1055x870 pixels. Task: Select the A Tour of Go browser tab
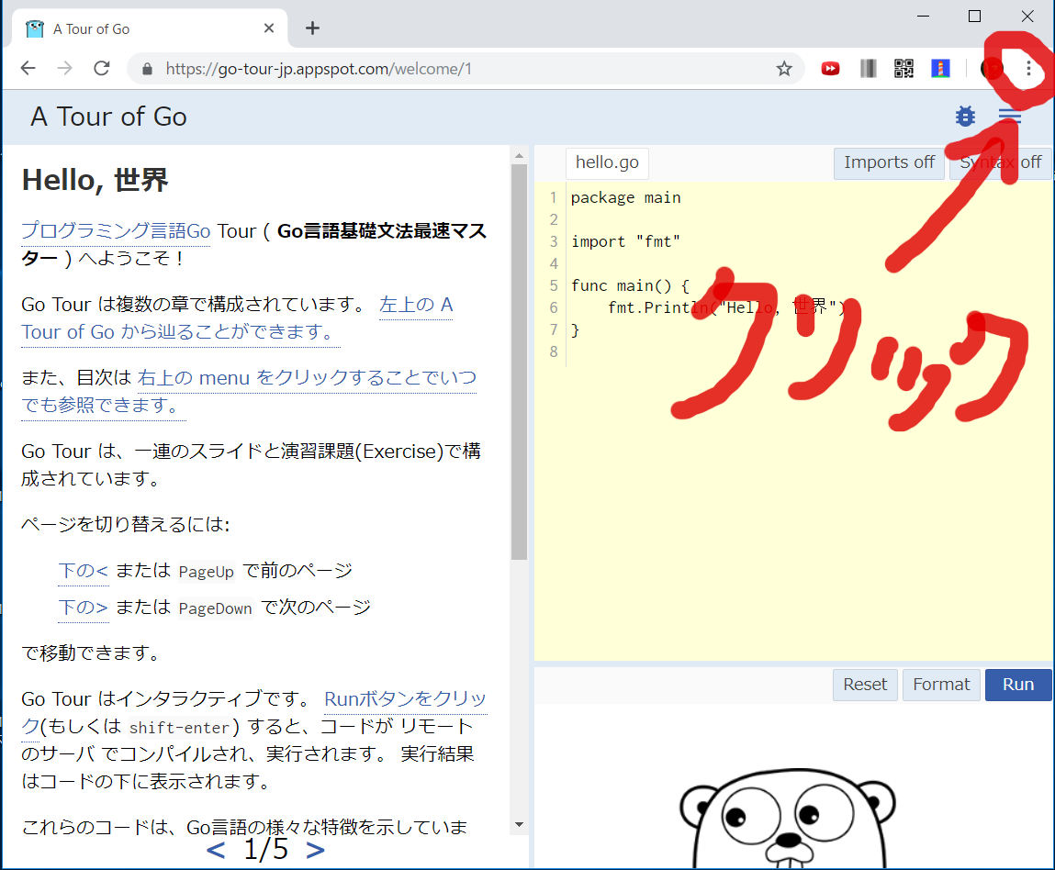pos(150,29)
